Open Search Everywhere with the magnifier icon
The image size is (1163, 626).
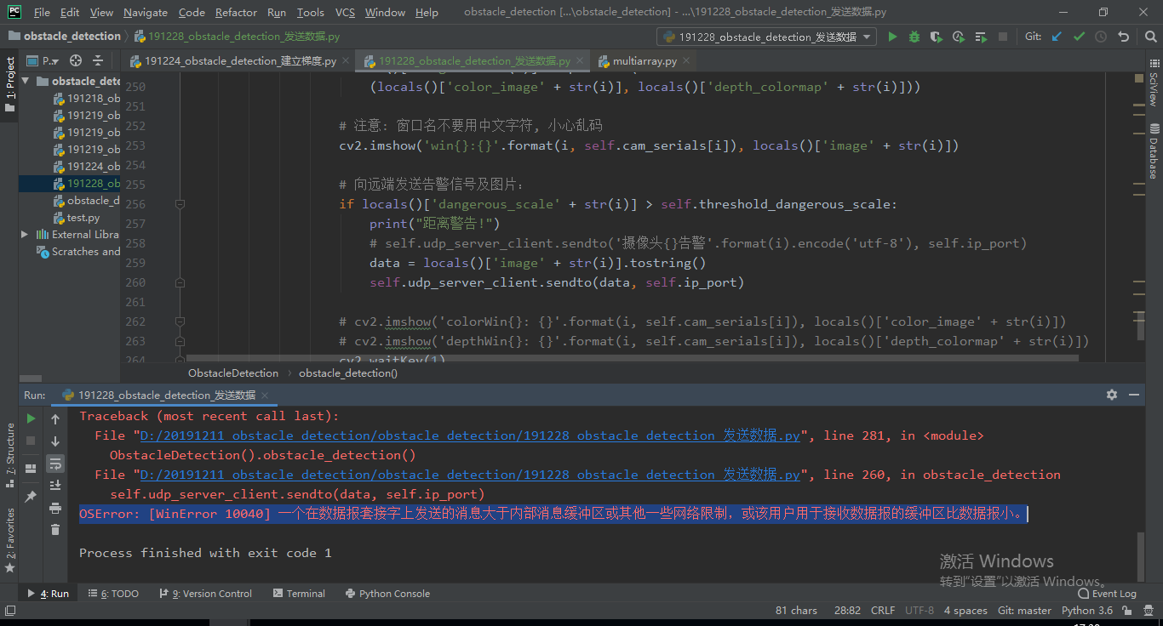1151,37
